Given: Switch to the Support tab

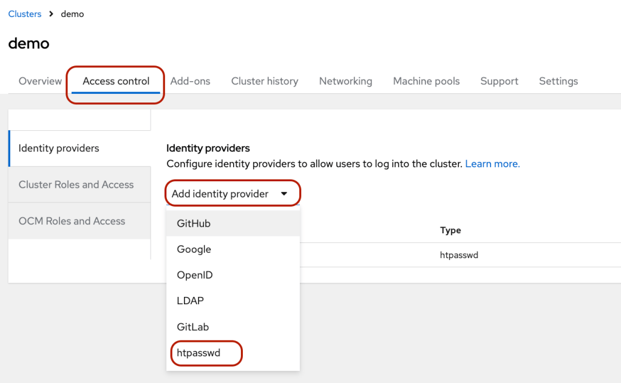Looking at the screenshot, I should (x=499, y=81).
